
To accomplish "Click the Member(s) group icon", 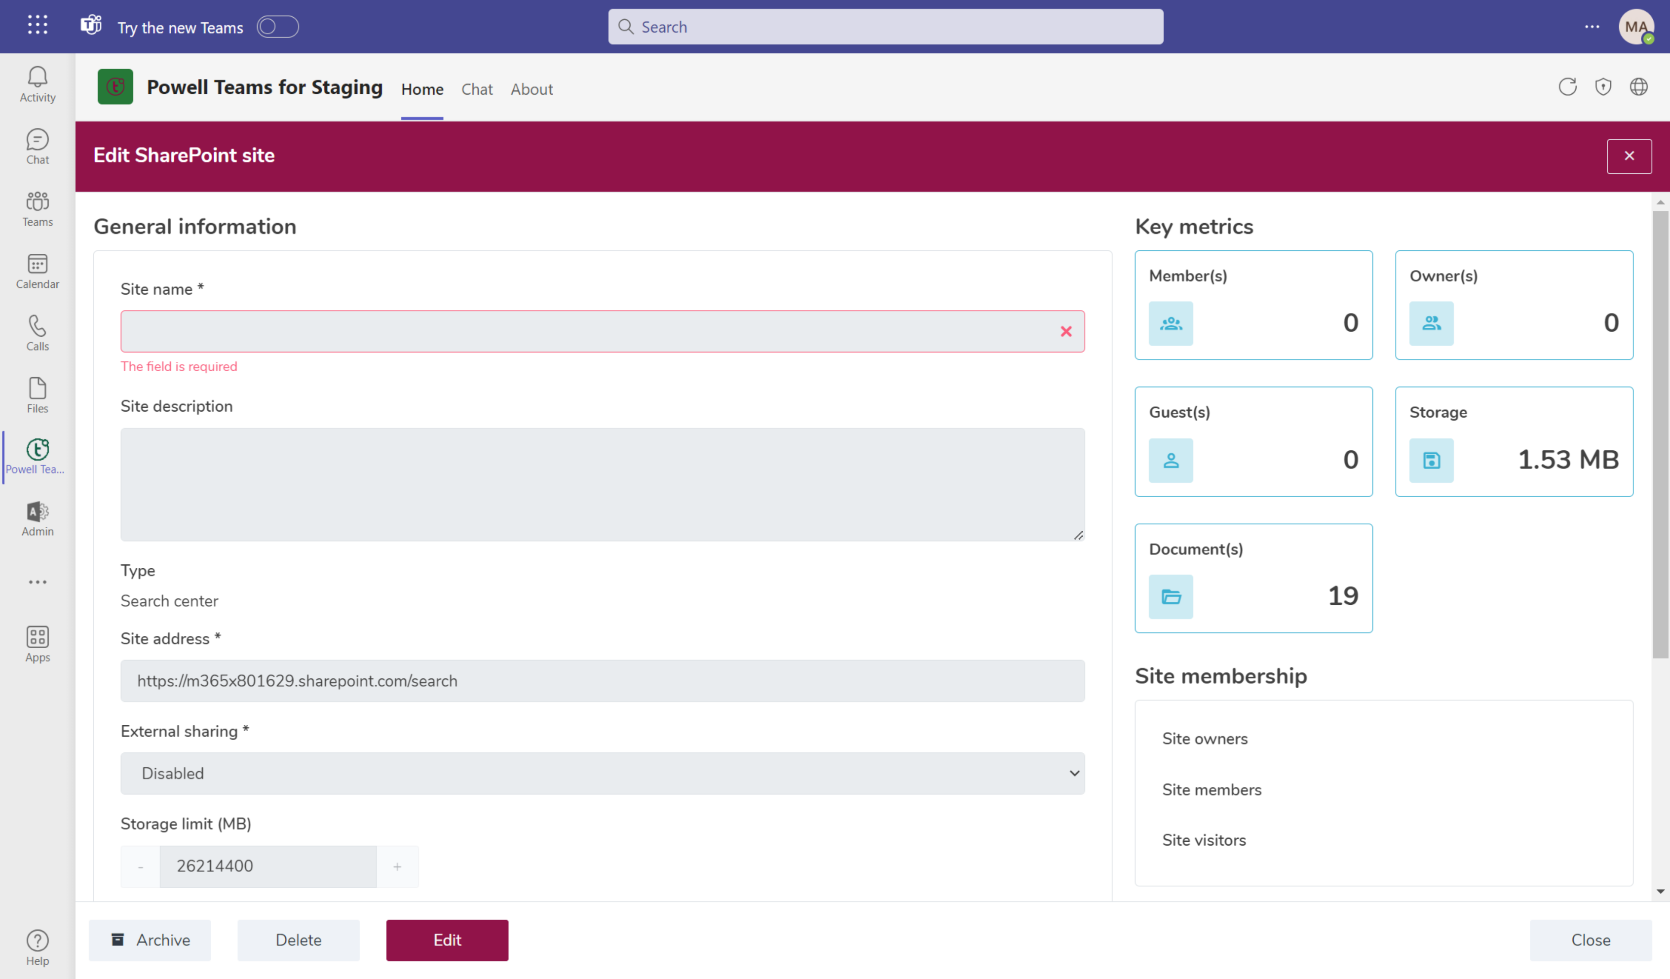I will (x=1170, y=323).
